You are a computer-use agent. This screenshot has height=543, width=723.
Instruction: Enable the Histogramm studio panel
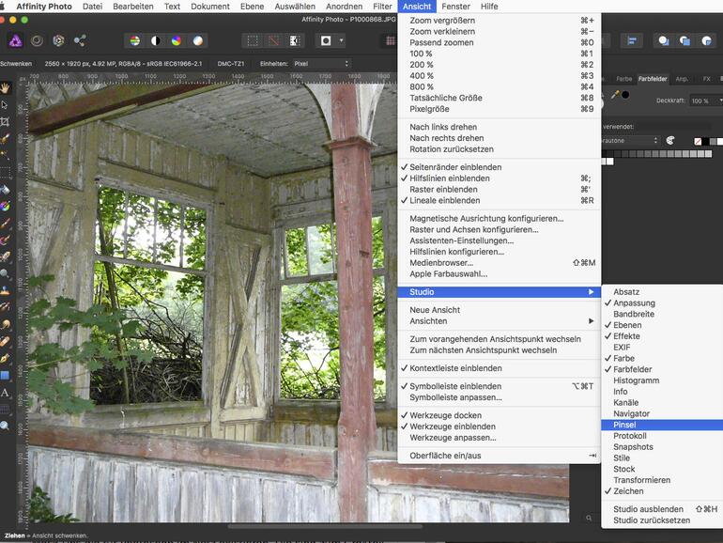pyautogui.click(x=636, y=380)
